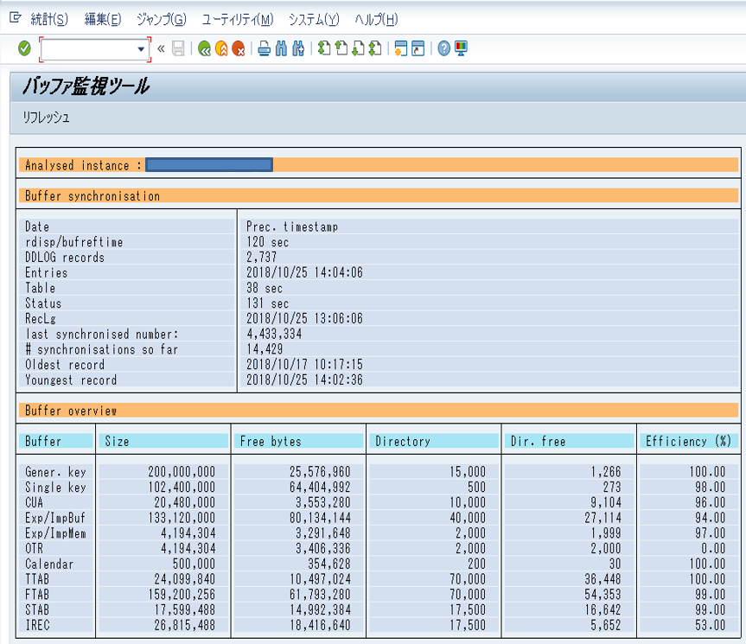746x644 pixels.
Task: Click the リフレッシュ refresh button
Action: 46,118
